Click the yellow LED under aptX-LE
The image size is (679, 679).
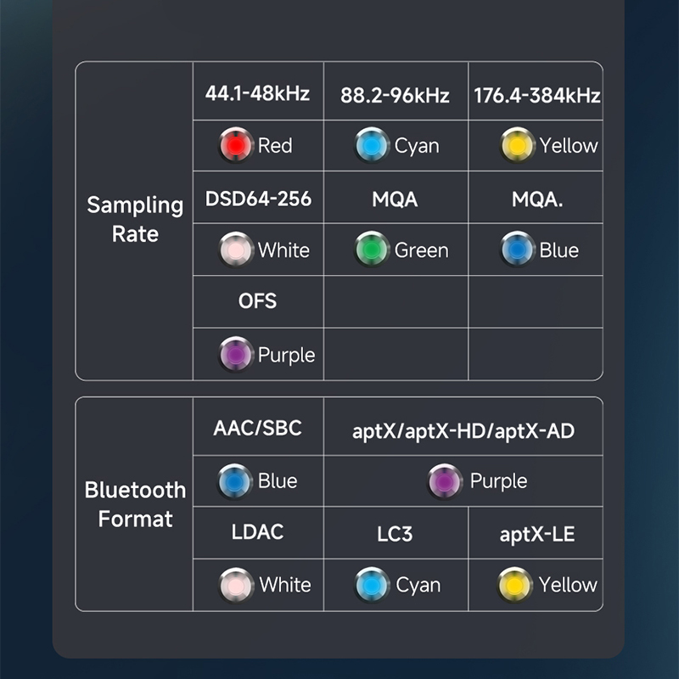click(x=516, y=585)
